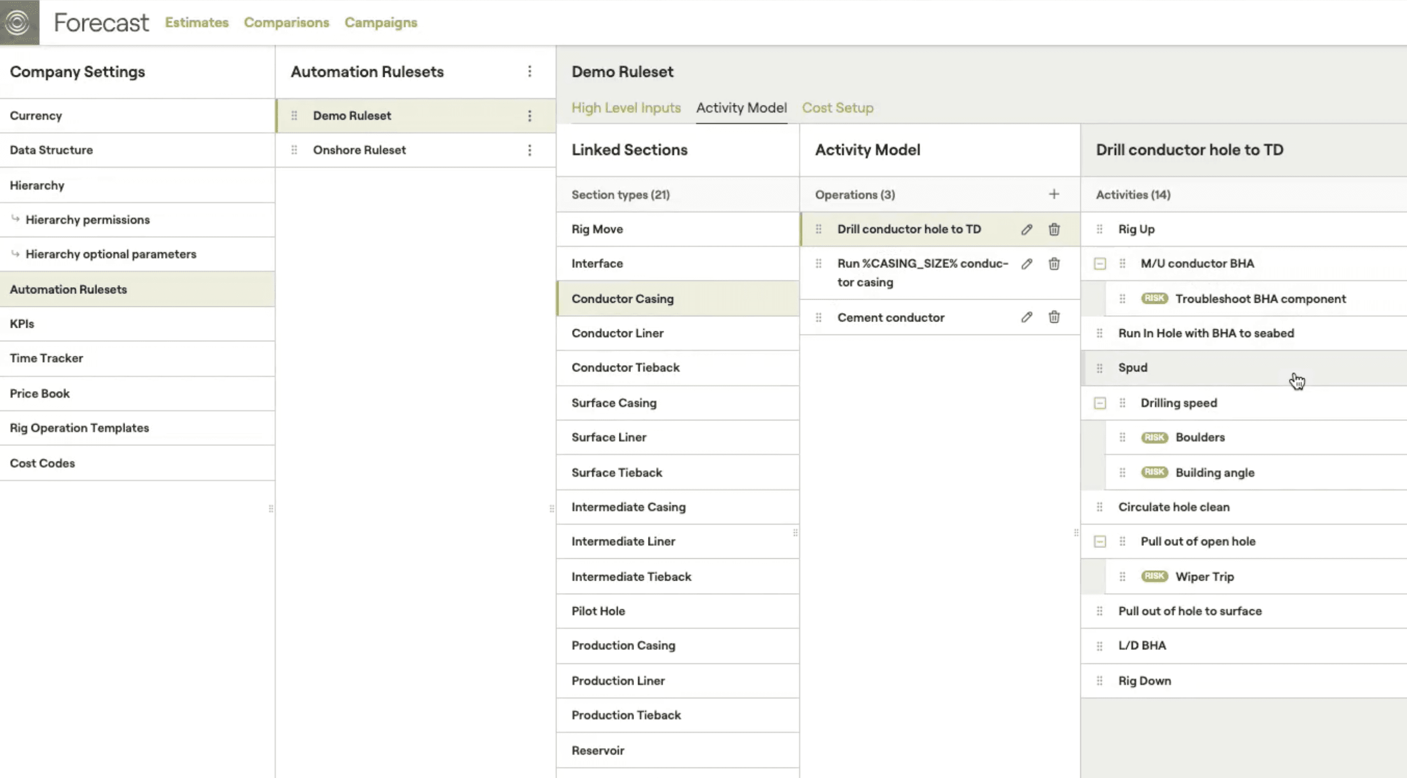
Task: Delete the 'Cement conductor' operation
Action: pos(1053,317)
